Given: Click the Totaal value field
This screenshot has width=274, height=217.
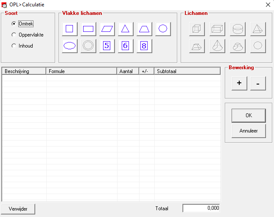Looking at the screenshot, I should 201,208.
